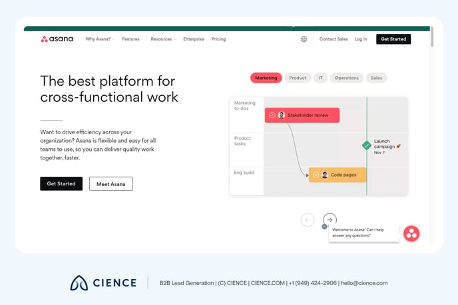
Task: Open the Pricing page
Action: pyautogui.click(x=218, y=39)
